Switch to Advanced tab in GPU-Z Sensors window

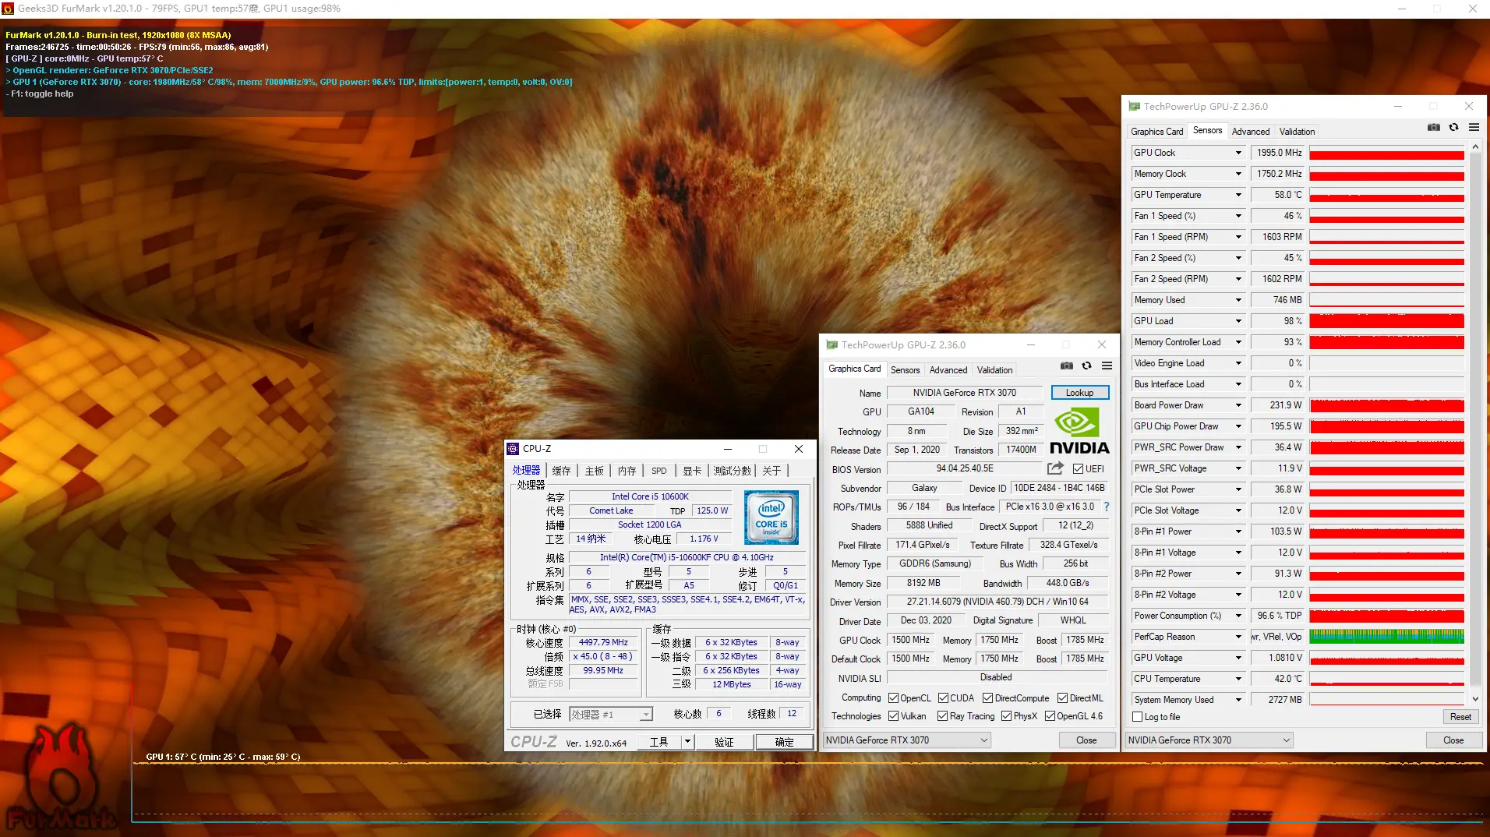tap(1250, 132)
